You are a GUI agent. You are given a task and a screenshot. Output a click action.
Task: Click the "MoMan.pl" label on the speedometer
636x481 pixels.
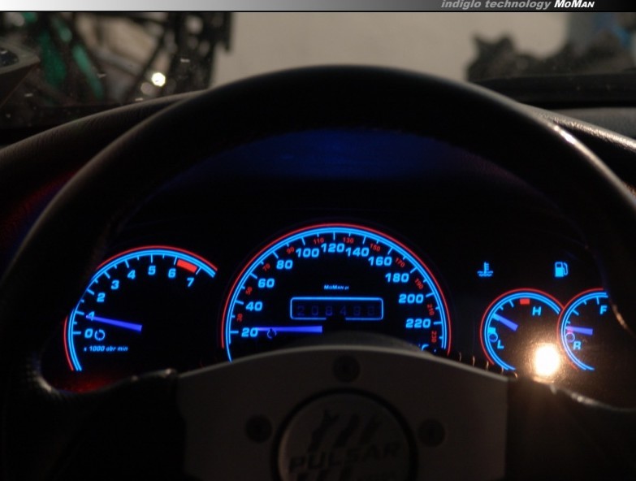(336, 287)
